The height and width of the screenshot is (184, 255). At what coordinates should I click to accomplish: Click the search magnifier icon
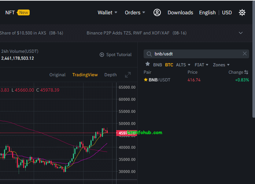149,54
